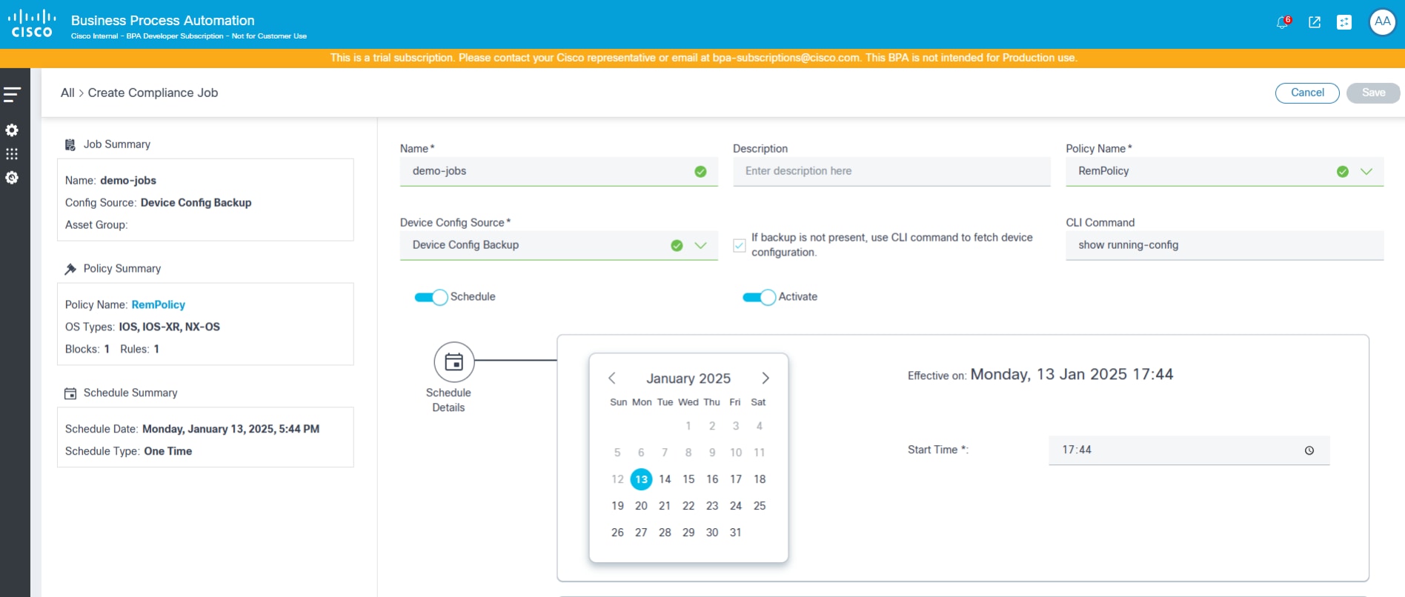
Task: Click the 'Effective on' date text
Action: (x=1040, y=375)
